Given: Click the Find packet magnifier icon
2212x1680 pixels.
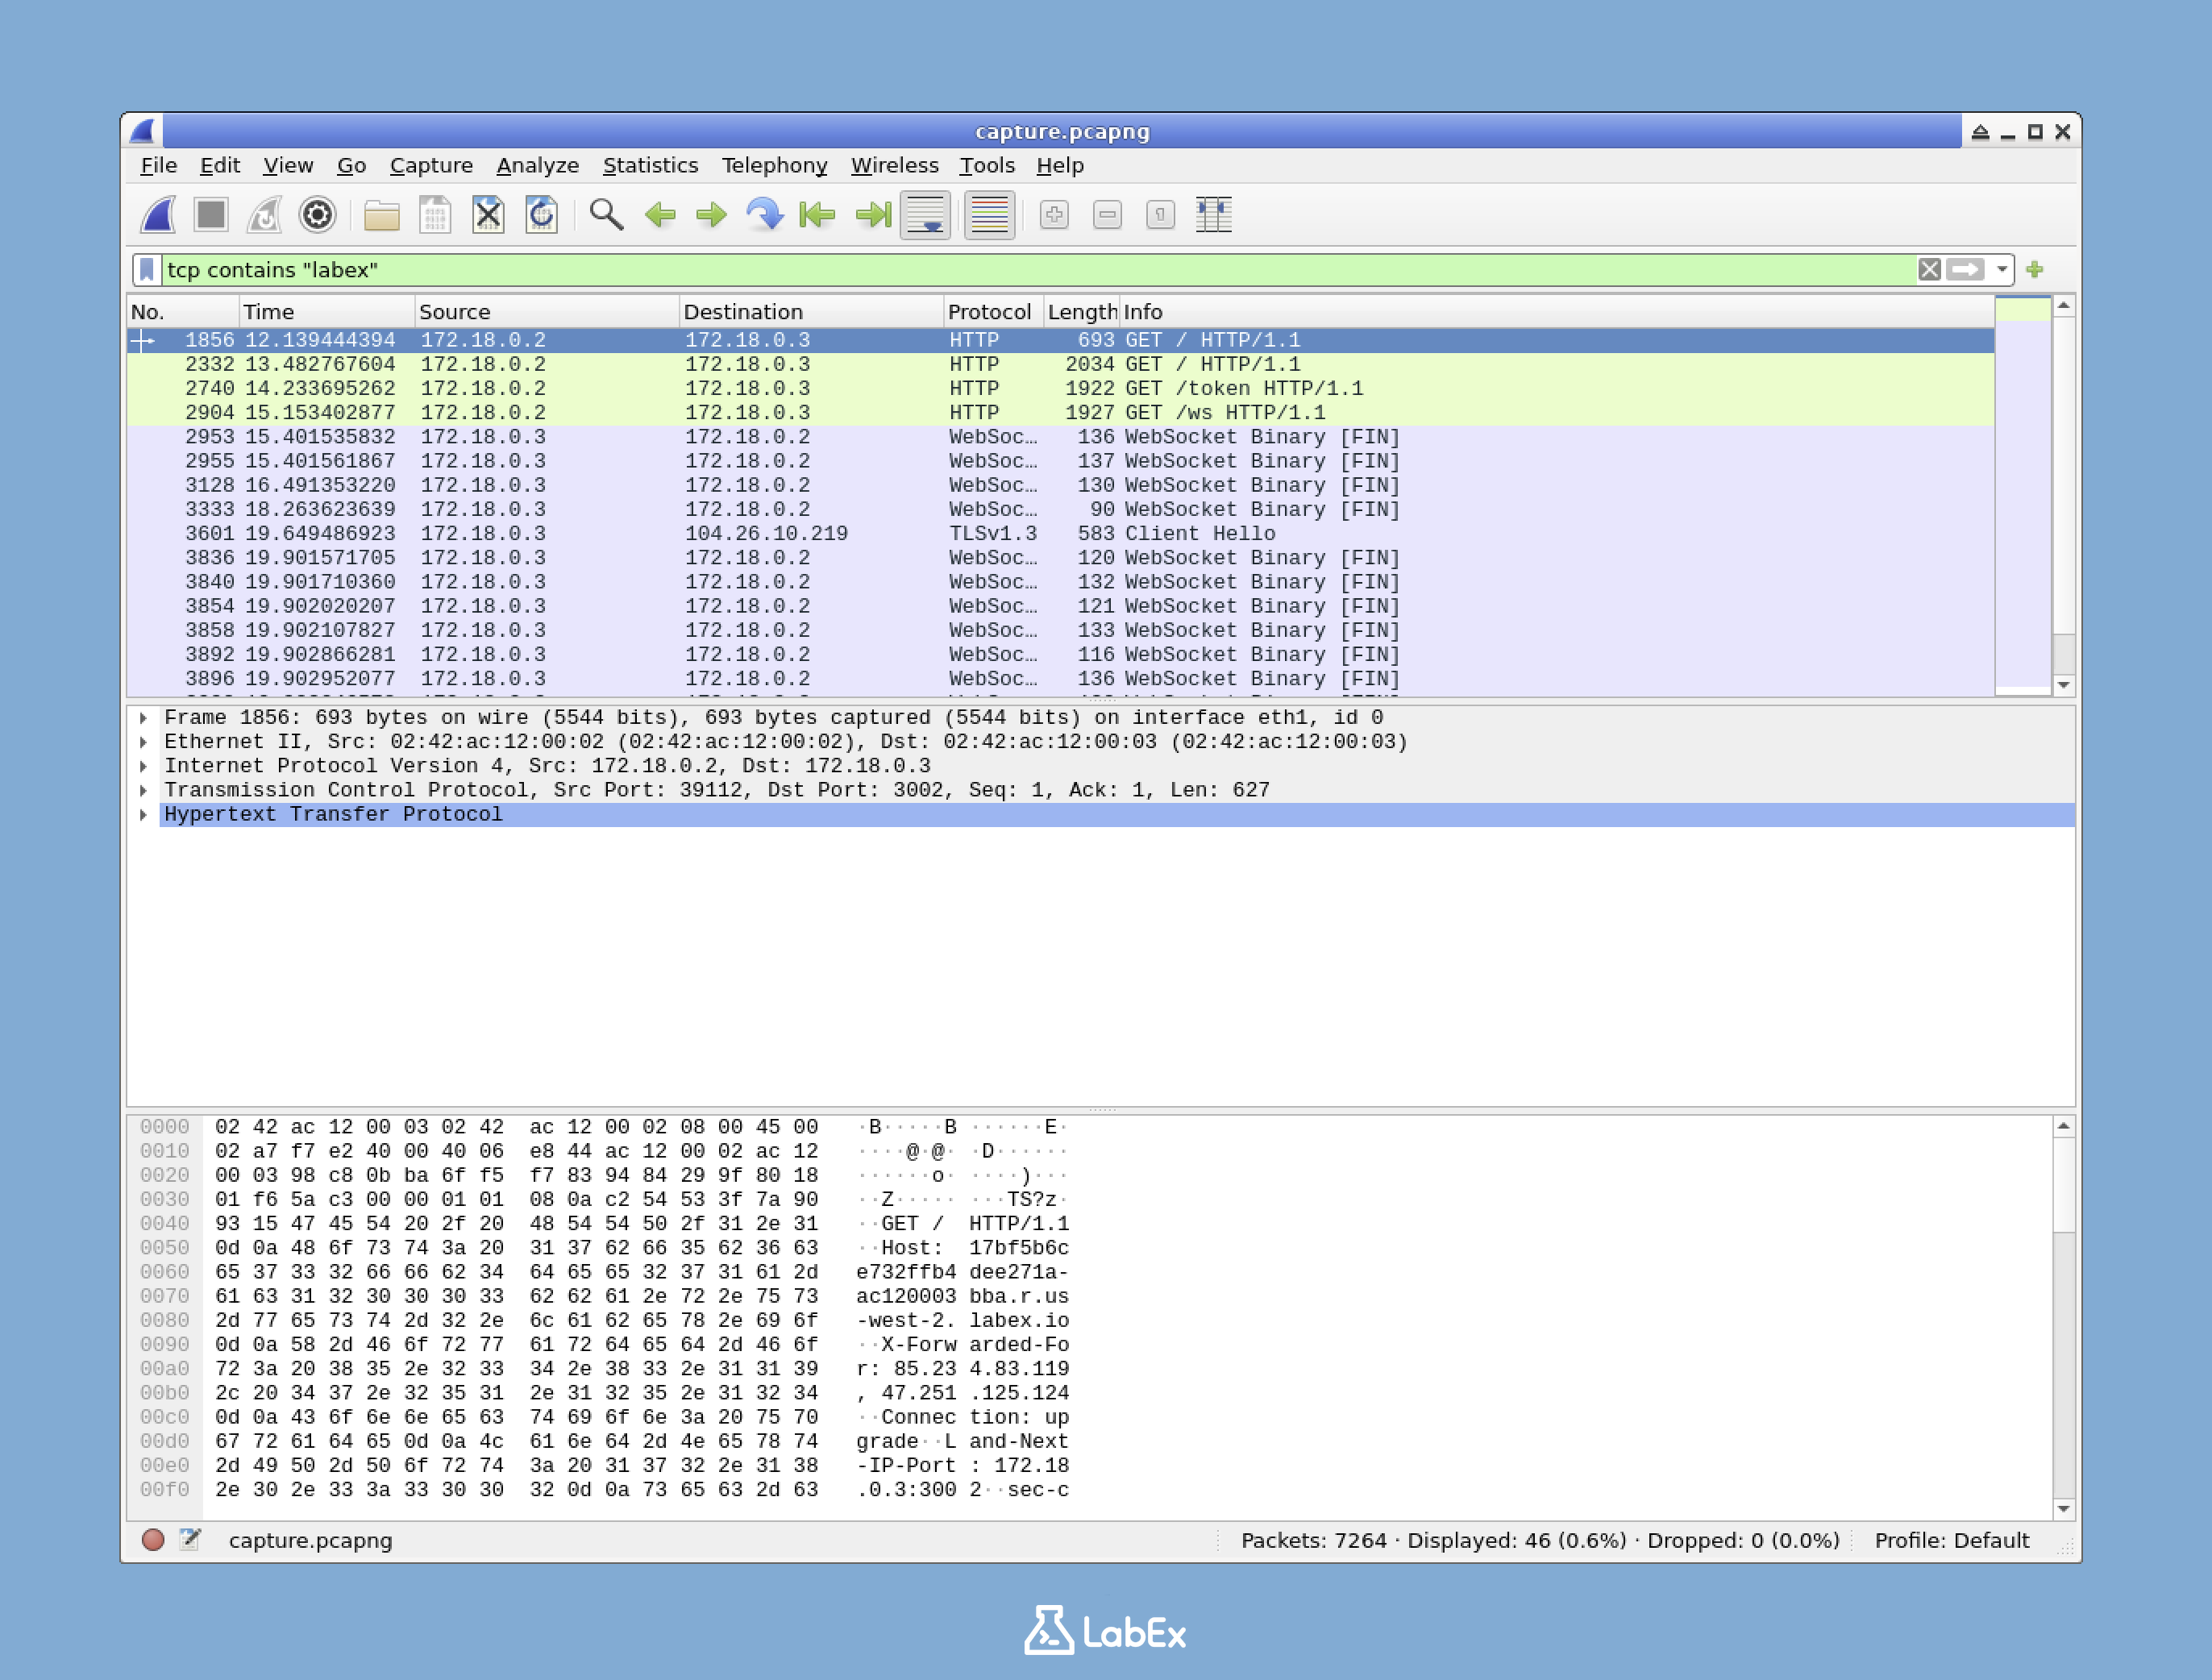Looking at the screenshot, I should [606, 214].
